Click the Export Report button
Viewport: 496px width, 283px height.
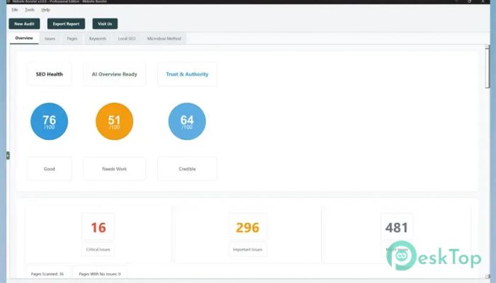click(x=66, y=23)
